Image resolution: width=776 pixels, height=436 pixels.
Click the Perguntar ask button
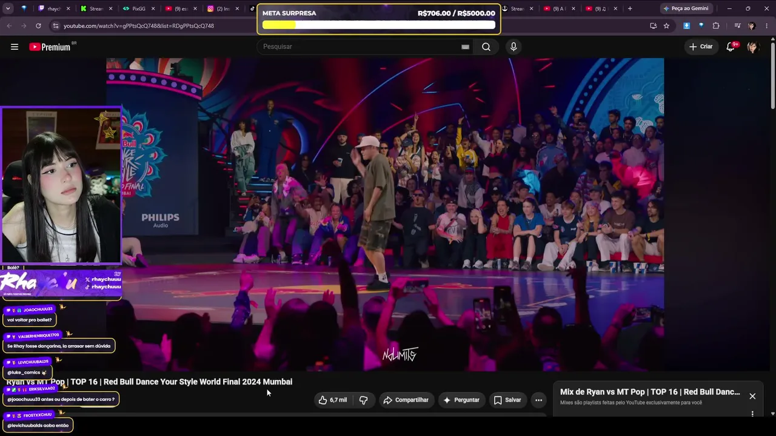tap(461, 400)
